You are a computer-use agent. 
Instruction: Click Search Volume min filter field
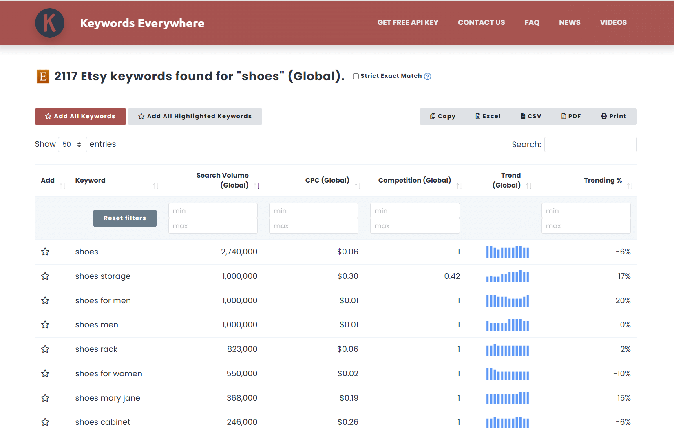213,211
